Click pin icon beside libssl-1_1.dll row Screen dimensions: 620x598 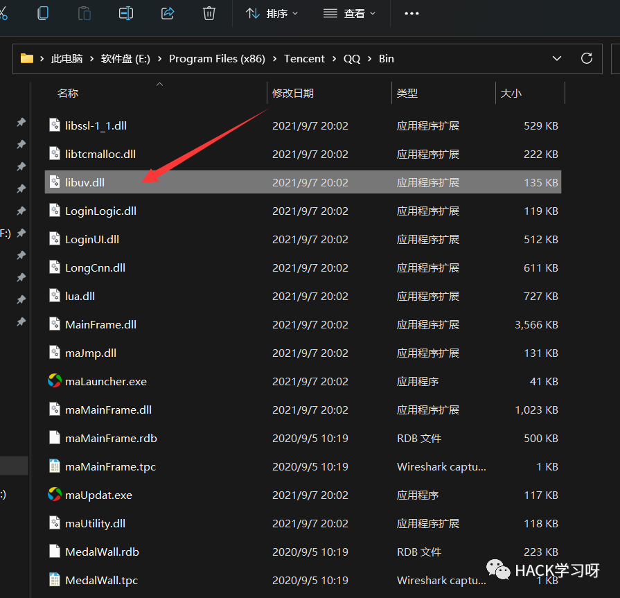(21, 122)
